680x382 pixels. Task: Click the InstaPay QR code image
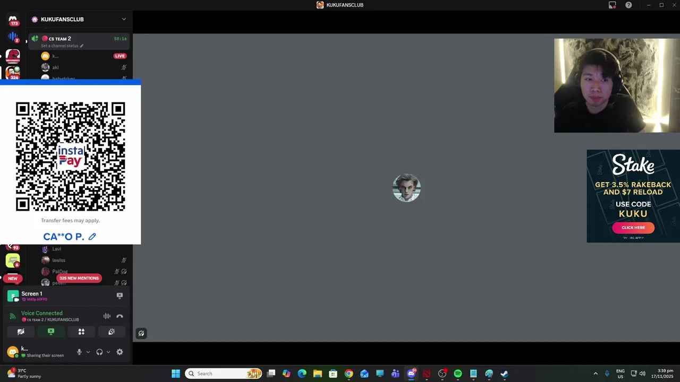tap(70, 157)
